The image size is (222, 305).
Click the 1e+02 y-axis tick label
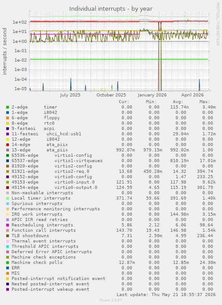tap(20, 22)
